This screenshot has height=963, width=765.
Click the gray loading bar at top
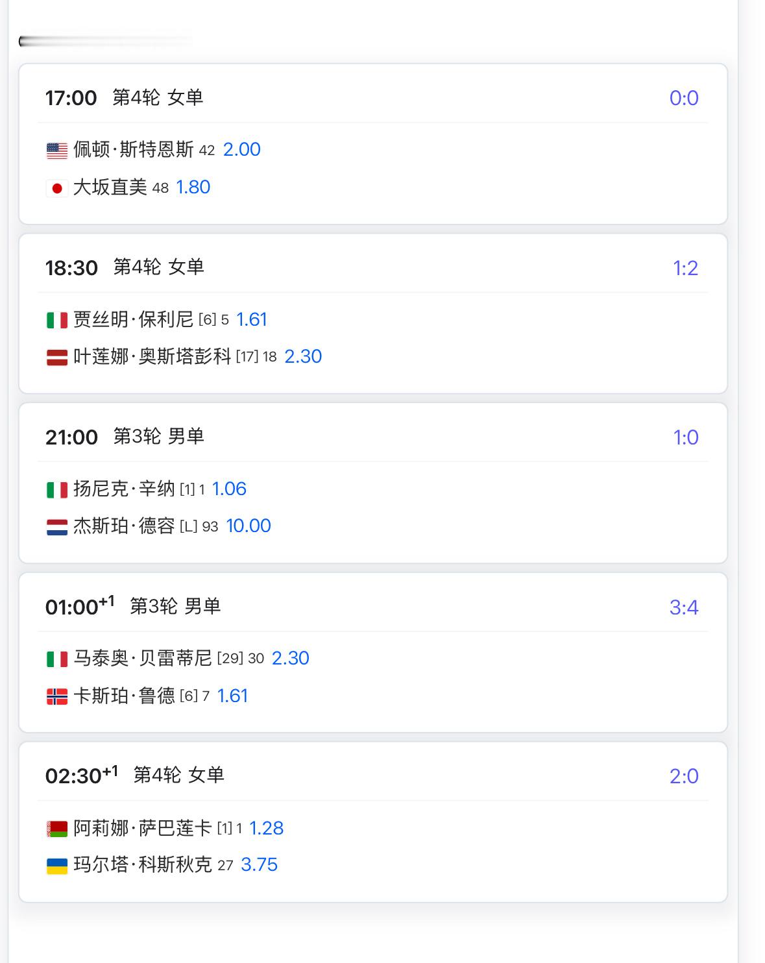coord(106,42)
